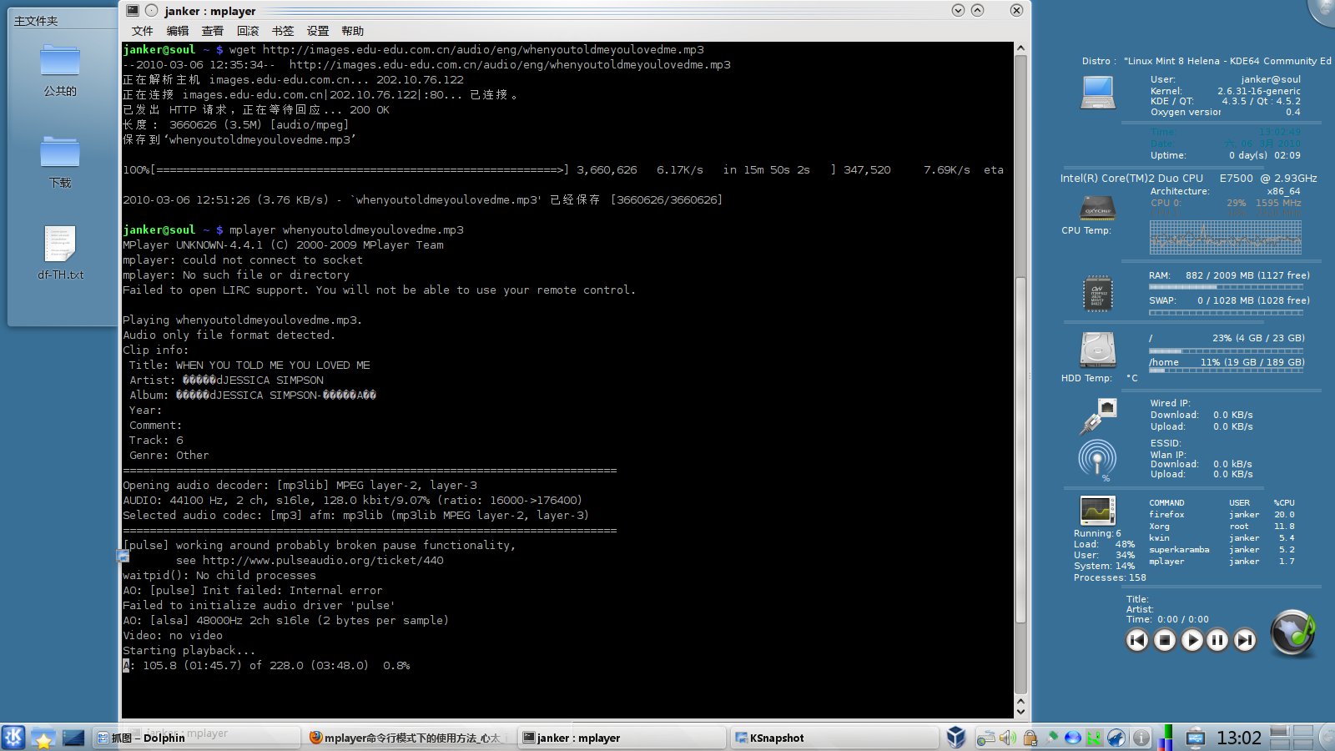Open the KDE application launcher
The image size is (1335, 751).
[x=13, y=737]
